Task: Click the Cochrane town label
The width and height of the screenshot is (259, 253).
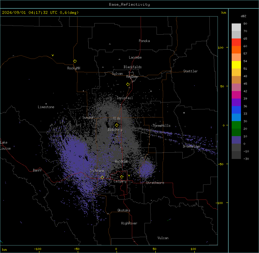Action: (97, 171)
